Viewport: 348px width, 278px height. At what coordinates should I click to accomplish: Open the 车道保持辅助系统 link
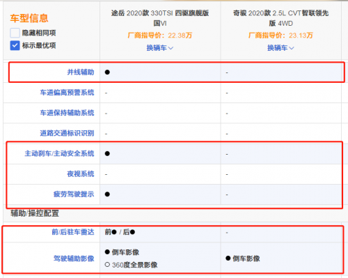click(x=67, y=113)
